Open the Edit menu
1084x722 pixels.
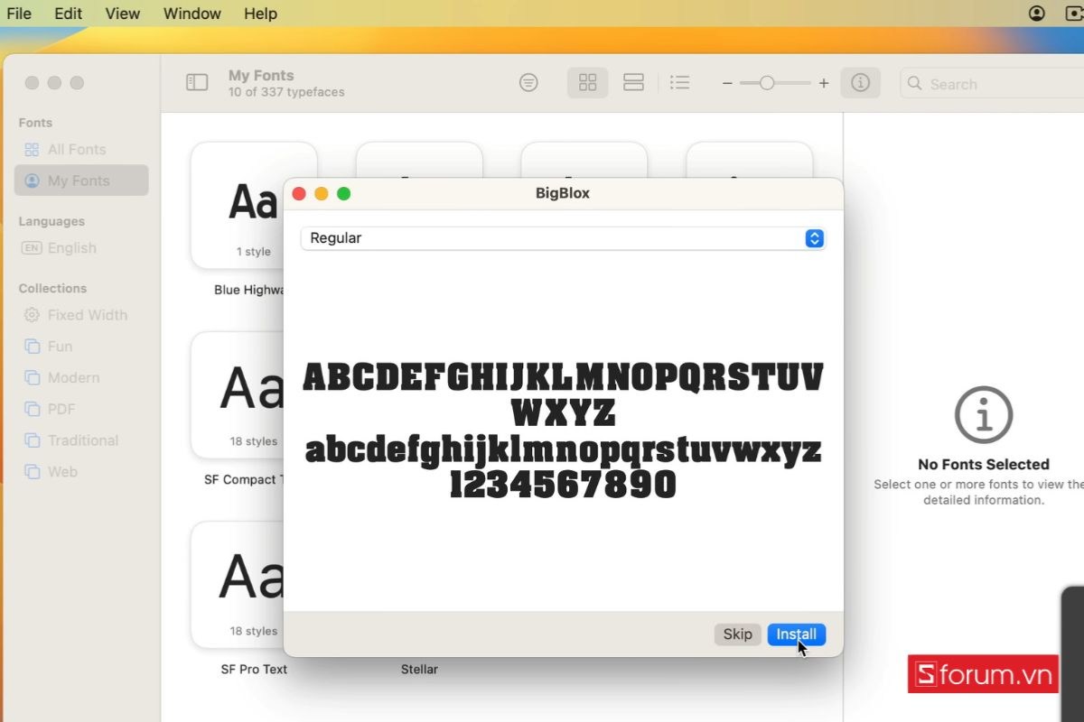point(68,14)
